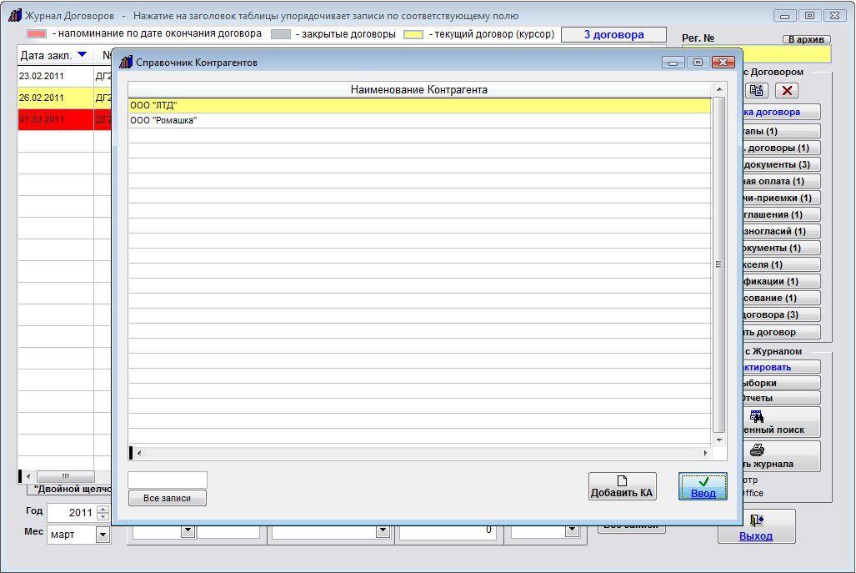Screen dimensions: 856x573
Task: Open the Этапы (1) button
Action: 781,131
